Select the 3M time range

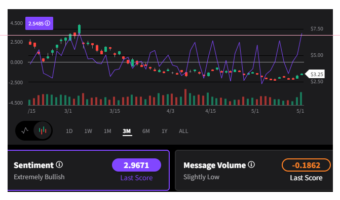click(127, 131)
